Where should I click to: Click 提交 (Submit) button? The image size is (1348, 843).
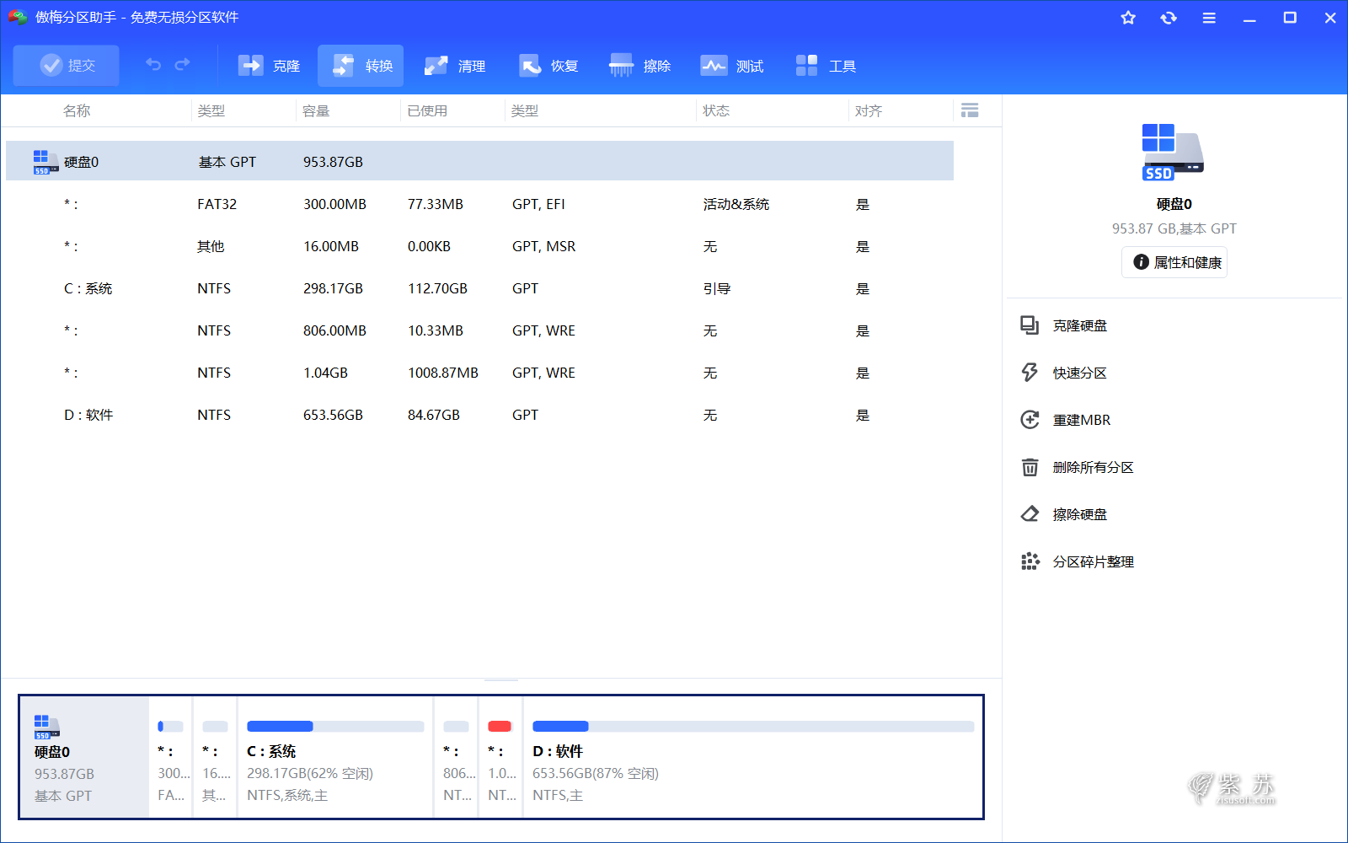pyautogui.click(x=67, y=66)
